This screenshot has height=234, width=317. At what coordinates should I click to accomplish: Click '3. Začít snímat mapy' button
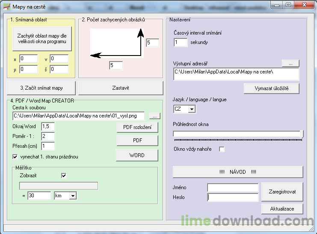[41, 88]
